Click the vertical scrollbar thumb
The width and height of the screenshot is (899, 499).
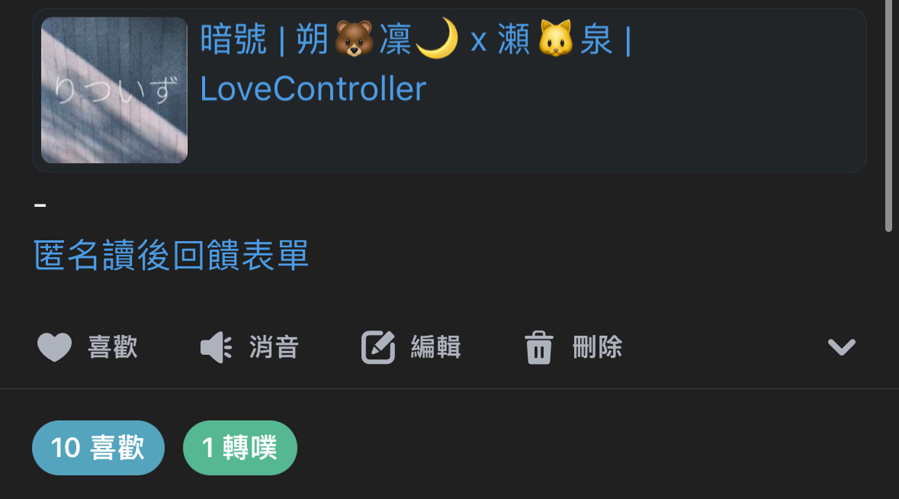[x=888, y=114]
